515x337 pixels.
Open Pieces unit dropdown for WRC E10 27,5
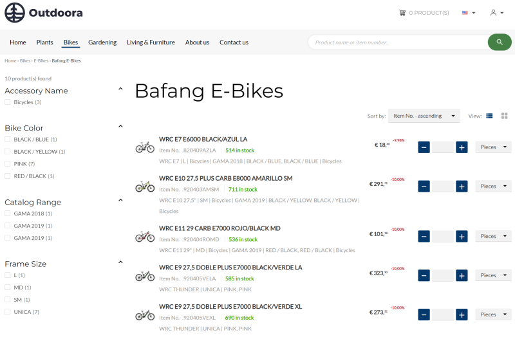[493, 186]
